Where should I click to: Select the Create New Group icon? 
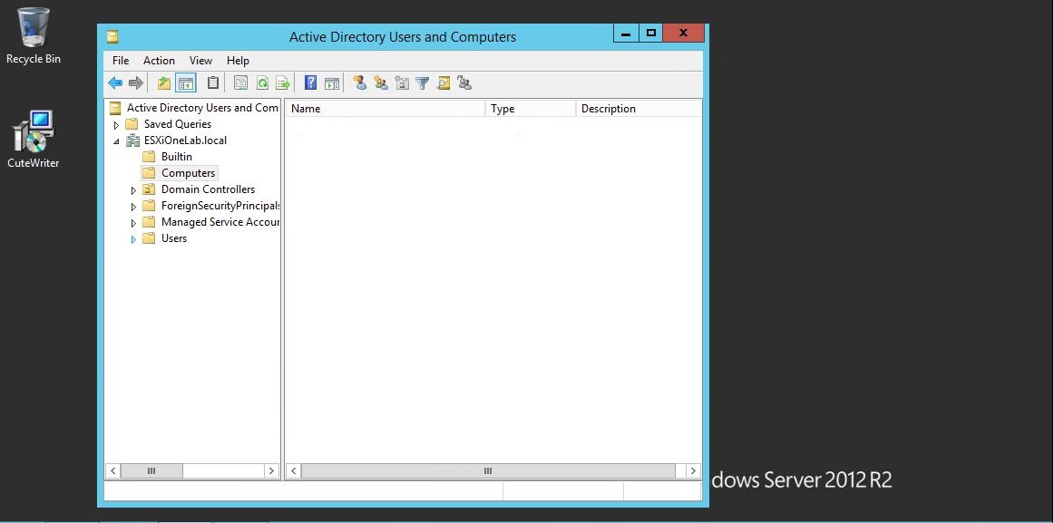381,82
